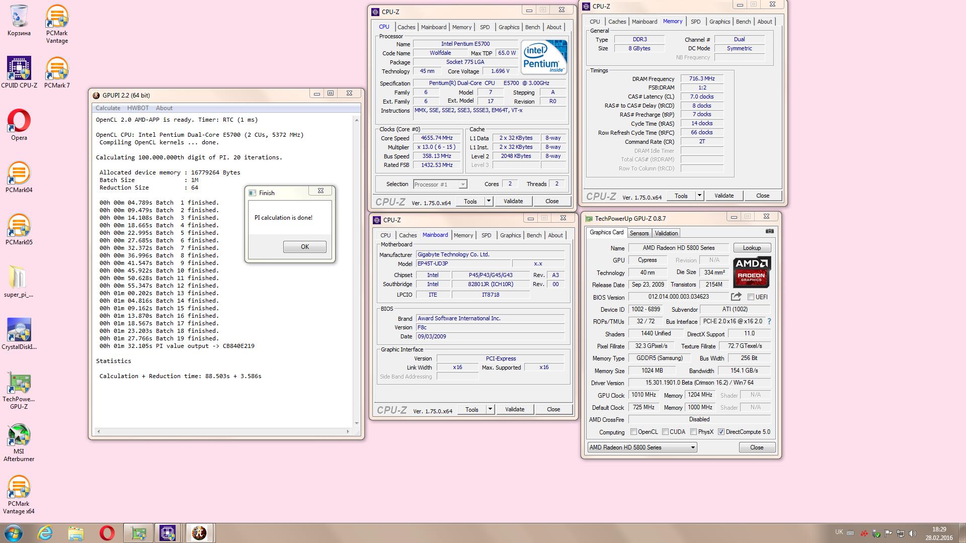Click the AMD Radeon Graphics logo in GPU-Z

coord(752,273)
